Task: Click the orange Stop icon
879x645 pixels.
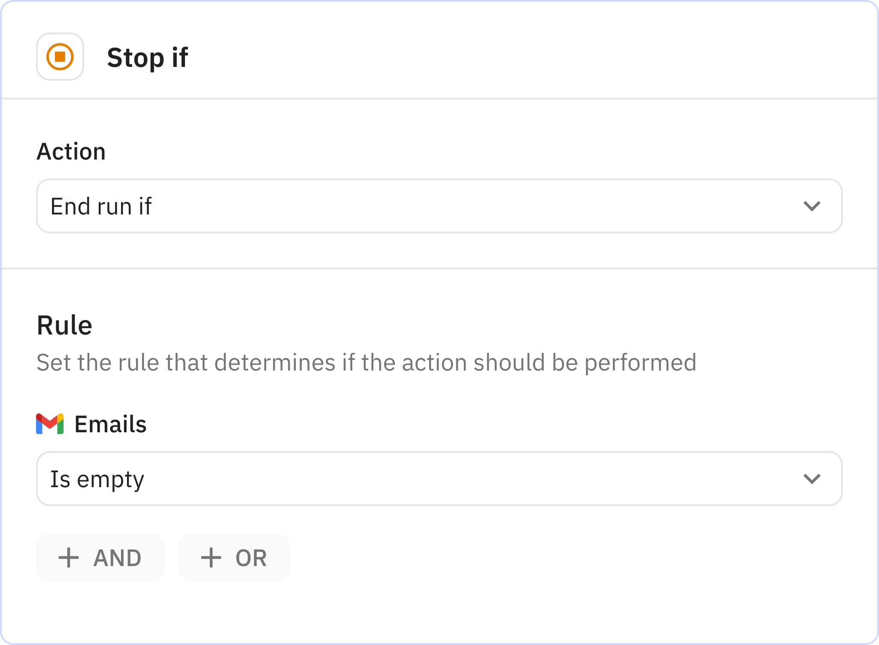Action: click(x=60, y=57)
